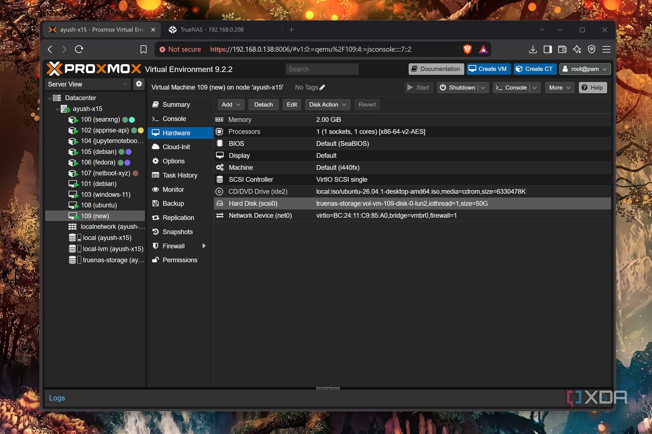Select 103 (windows-11) in the tree
652x434 pixels.
[x=95, y=195]
